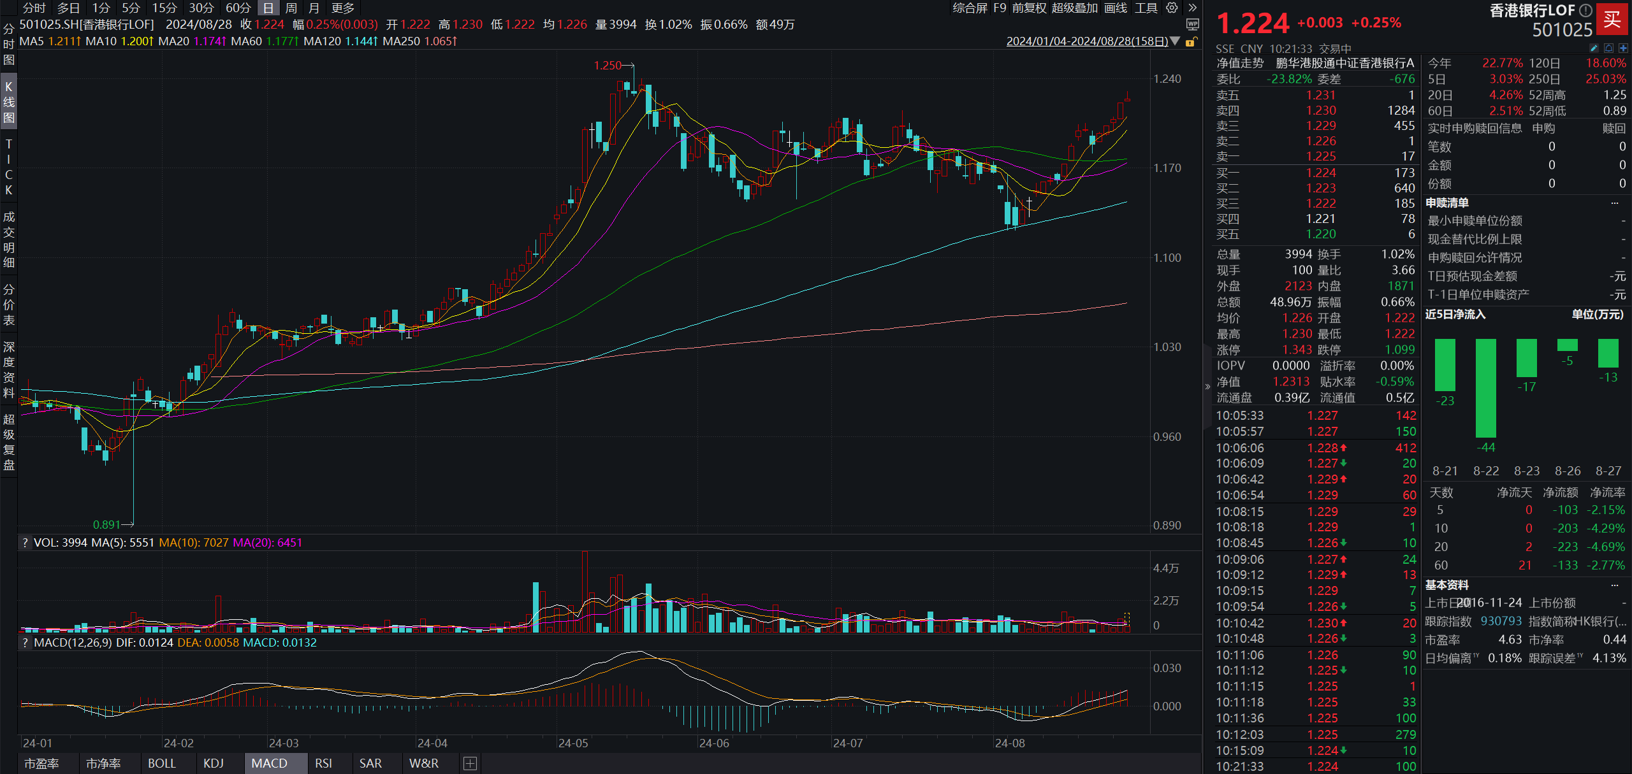Switch to the KDJ indicator tab
This screenshot has width=1632, height=774.
(214, 763)
